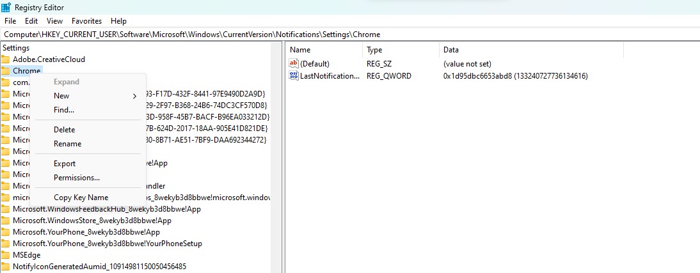700x273 pixels.
Task: Click the LastNotification QWORD binary icon
Action: click(x=294, y=75)
